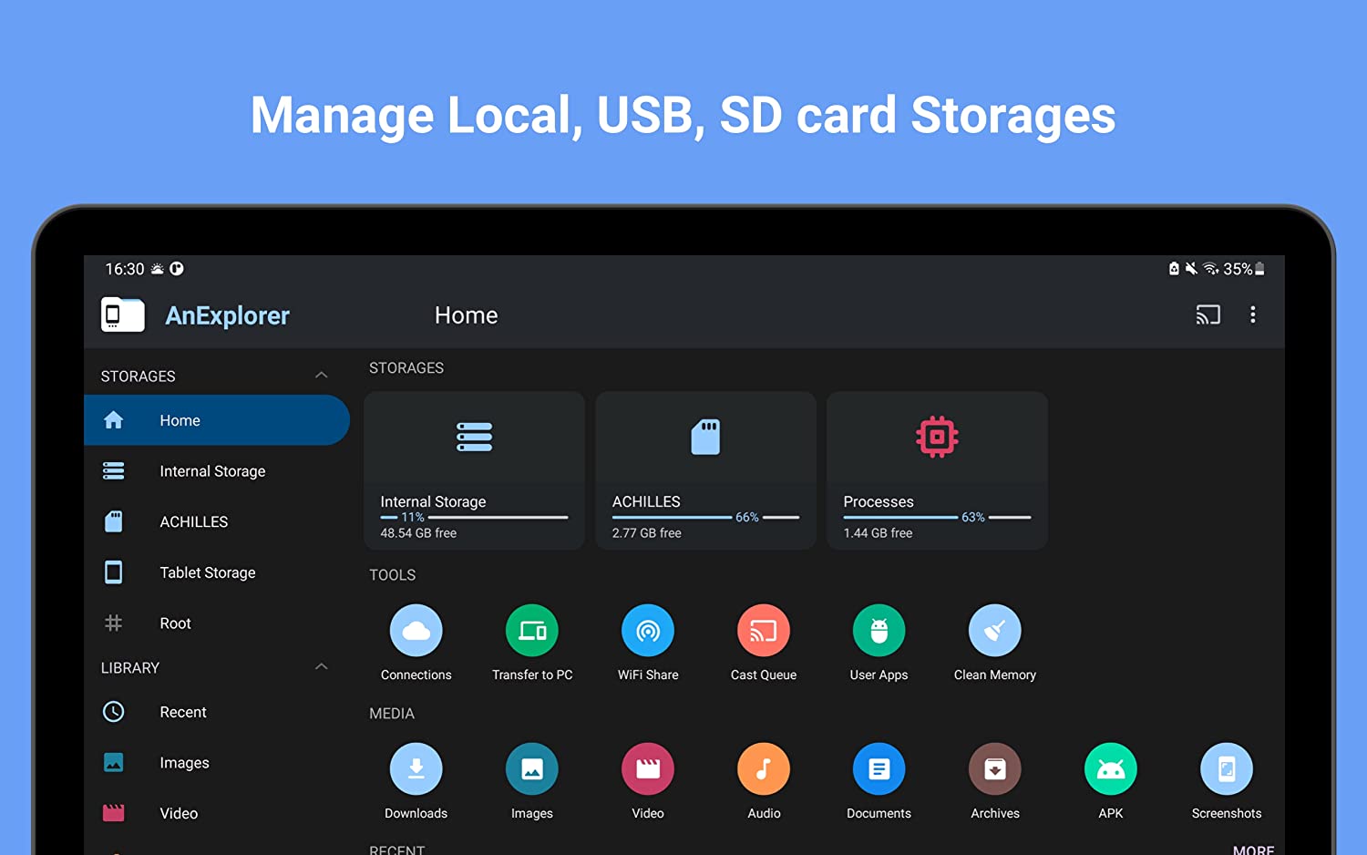Open the Processes storage card
The width and height of the screenshot is (1367, 855).
click(x=937, y=469)
